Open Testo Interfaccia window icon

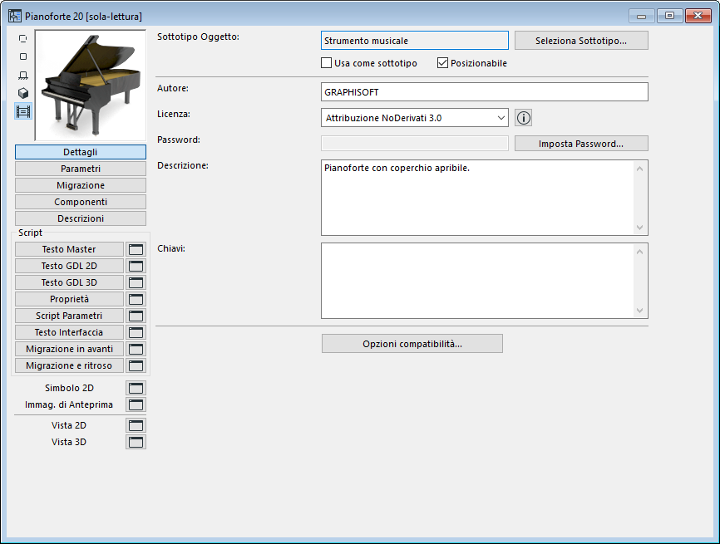(136, 332)
